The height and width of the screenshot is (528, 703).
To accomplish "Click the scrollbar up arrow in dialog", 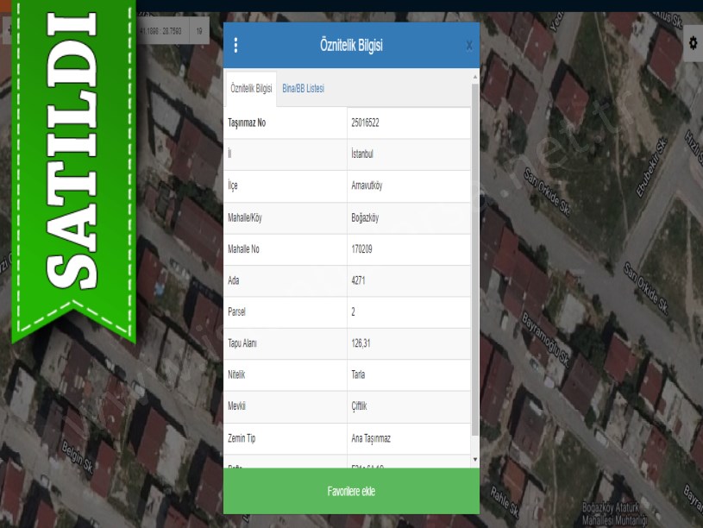I will [x=475, y=78].
